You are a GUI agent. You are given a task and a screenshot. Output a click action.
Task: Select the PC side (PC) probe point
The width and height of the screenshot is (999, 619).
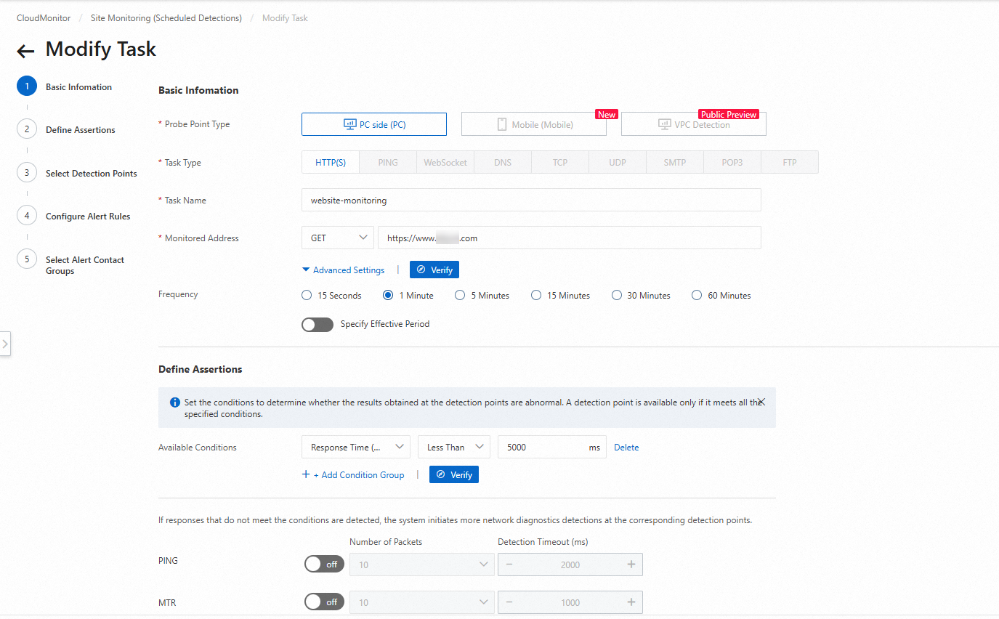(x=373, y=124)
